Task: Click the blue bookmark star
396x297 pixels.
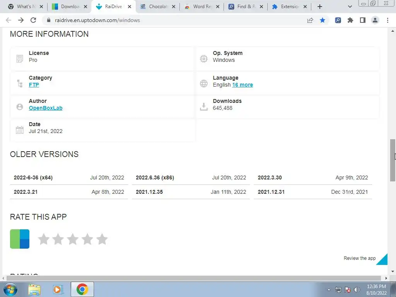Action: 323,20
